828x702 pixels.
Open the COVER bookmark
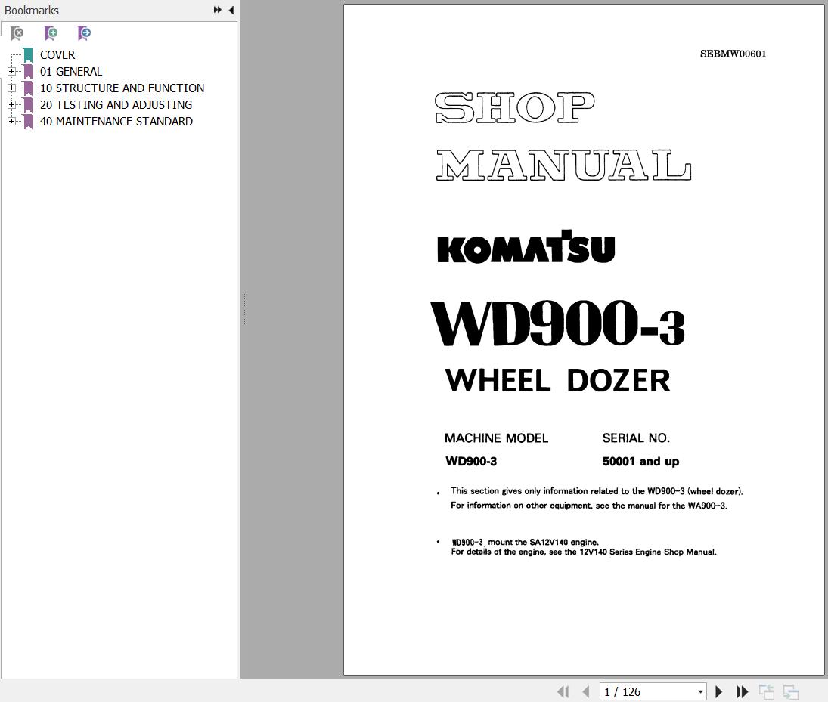(x=57, y=55)
